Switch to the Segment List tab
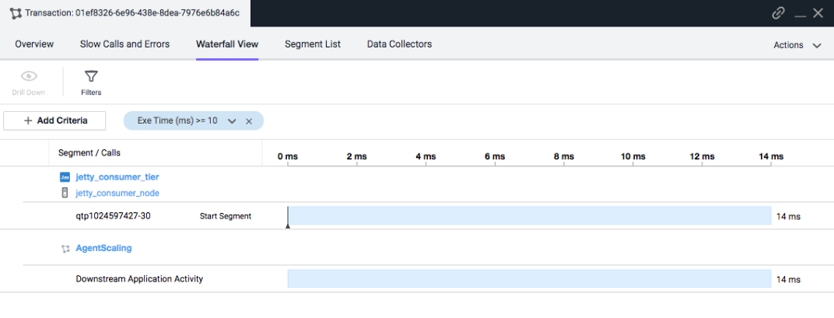 point(313,44)
